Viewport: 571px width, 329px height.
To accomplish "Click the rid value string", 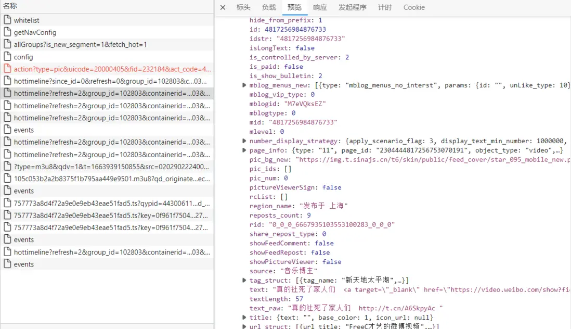I will [x=331, y=224].
